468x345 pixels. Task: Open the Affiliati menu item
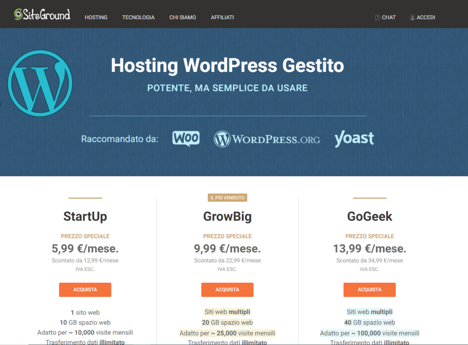tap(222, 17)
